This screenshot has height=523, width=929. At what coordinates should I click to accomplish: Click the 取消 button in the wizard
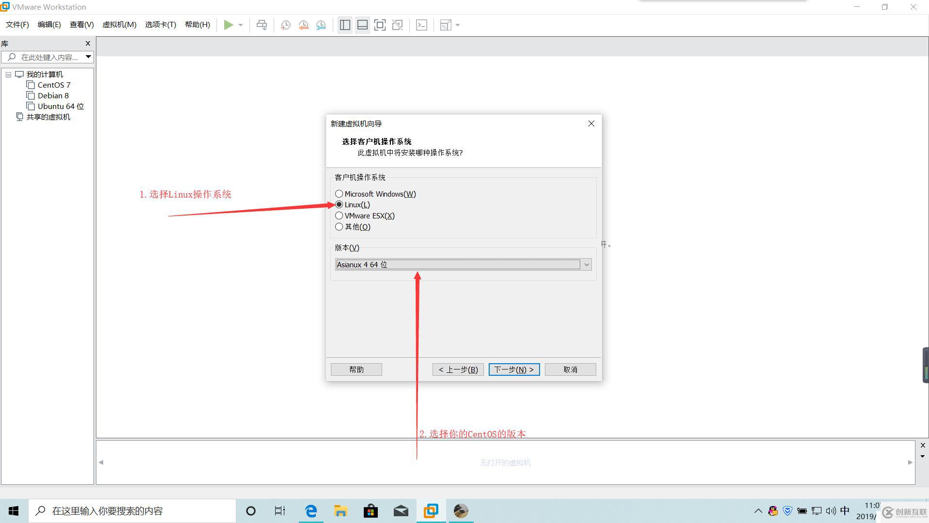[570, 369]
